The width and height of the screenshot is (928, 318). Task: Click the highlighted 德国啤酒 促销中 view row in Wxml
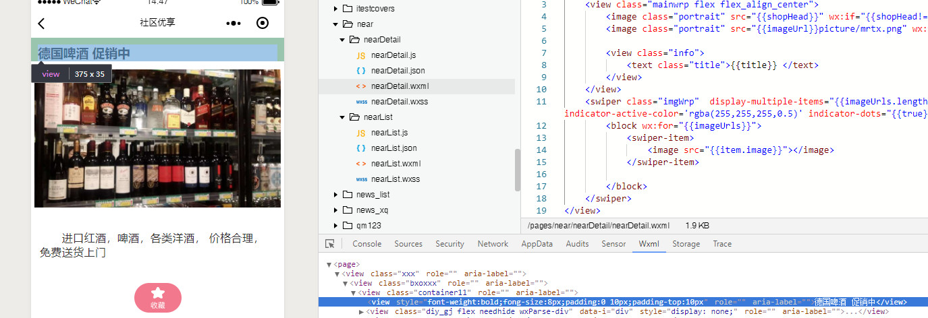[x=623, y=303]
